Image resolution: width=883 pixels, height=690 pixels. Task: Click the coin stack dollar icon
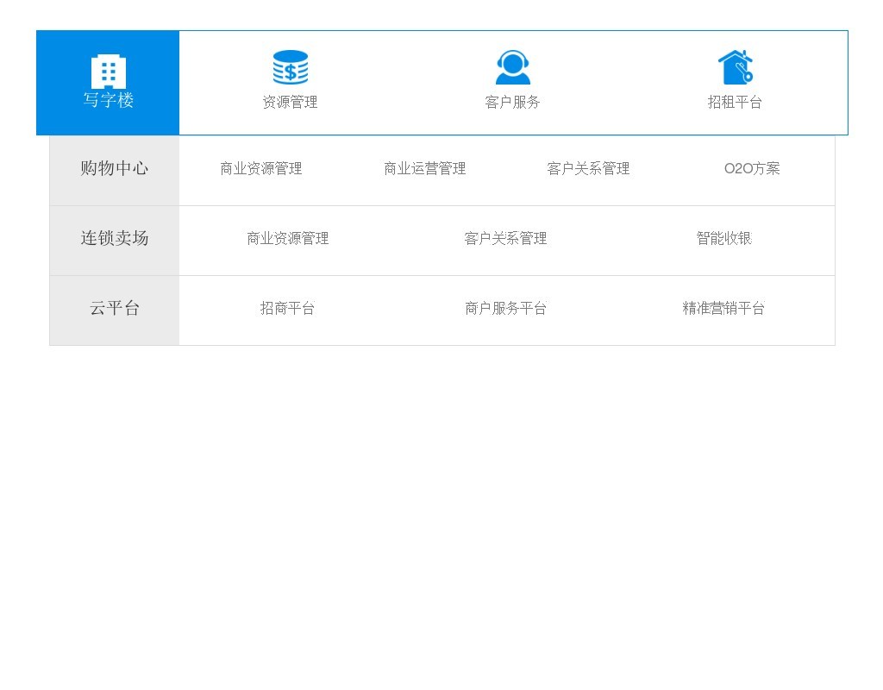click(x=290, y=67)
